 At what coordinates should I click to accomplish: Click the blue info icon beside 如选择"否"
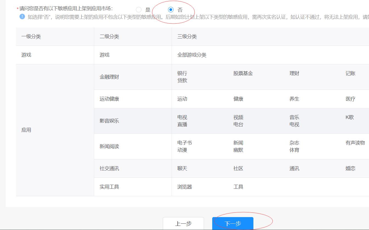pos(22,16)
